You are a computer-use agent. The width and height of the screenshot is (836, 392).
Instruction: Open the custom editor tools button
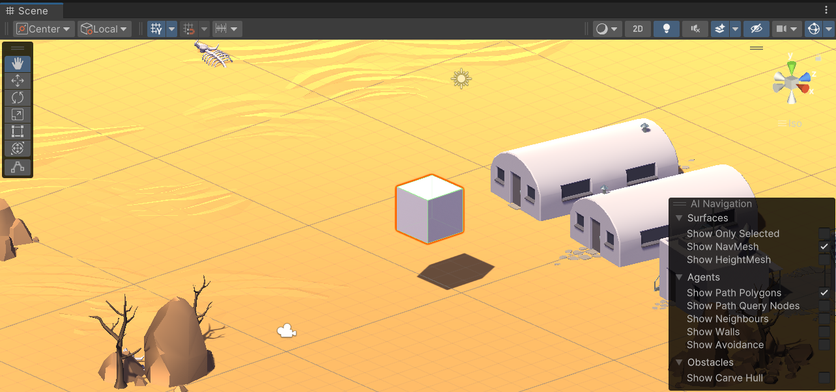pyautogui.click(x=18, y=167)
